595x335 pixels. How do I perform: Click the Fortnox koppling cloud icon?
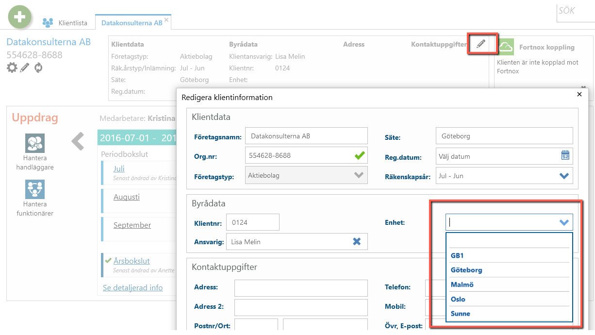coord(506,47)
